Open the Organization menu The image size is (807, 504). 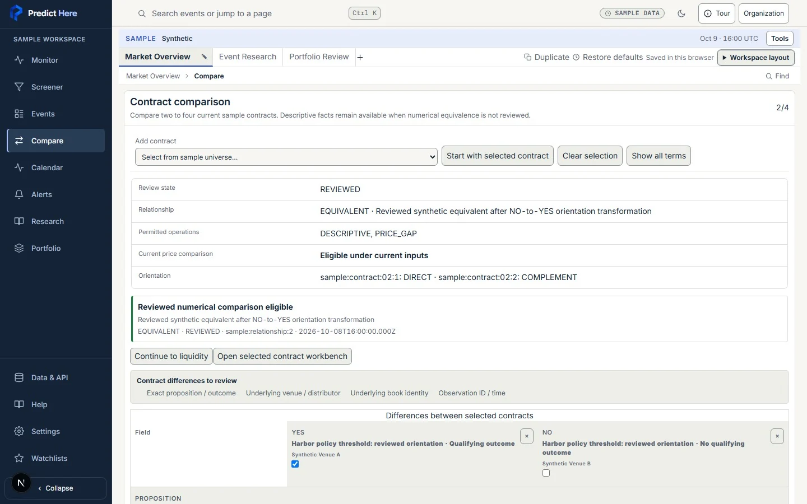pyautogui.click(x=764, y=13)
